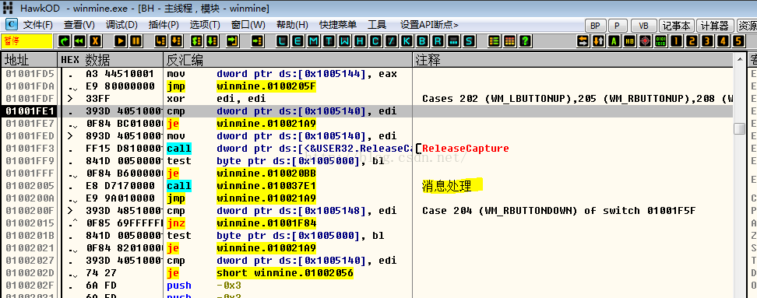This screenshot has width=757, height=298.
Task: Click the orange left-right swap arrows icon
Action: click(x=583, y=41)
